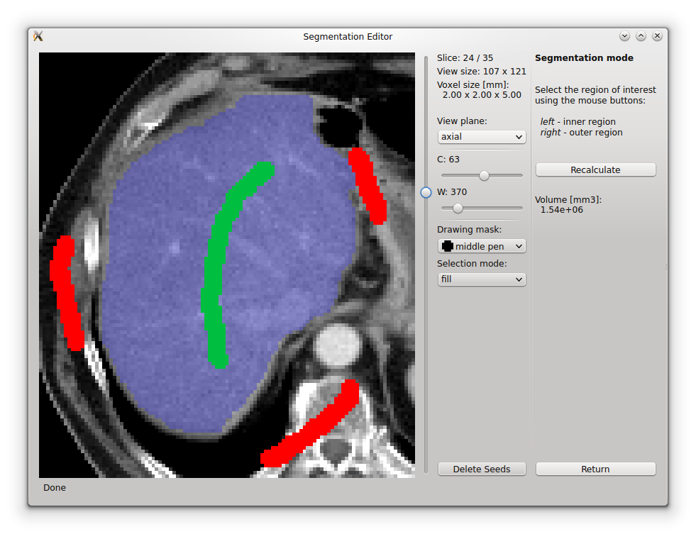Click the 'Drawing mask:' label
The image size is (696, 534).
[469, 229]
